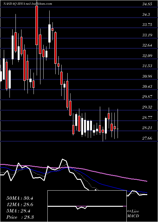Click the 28.77 price axis label
Viewport: 158px width, 222px height.
coord(147,118)
